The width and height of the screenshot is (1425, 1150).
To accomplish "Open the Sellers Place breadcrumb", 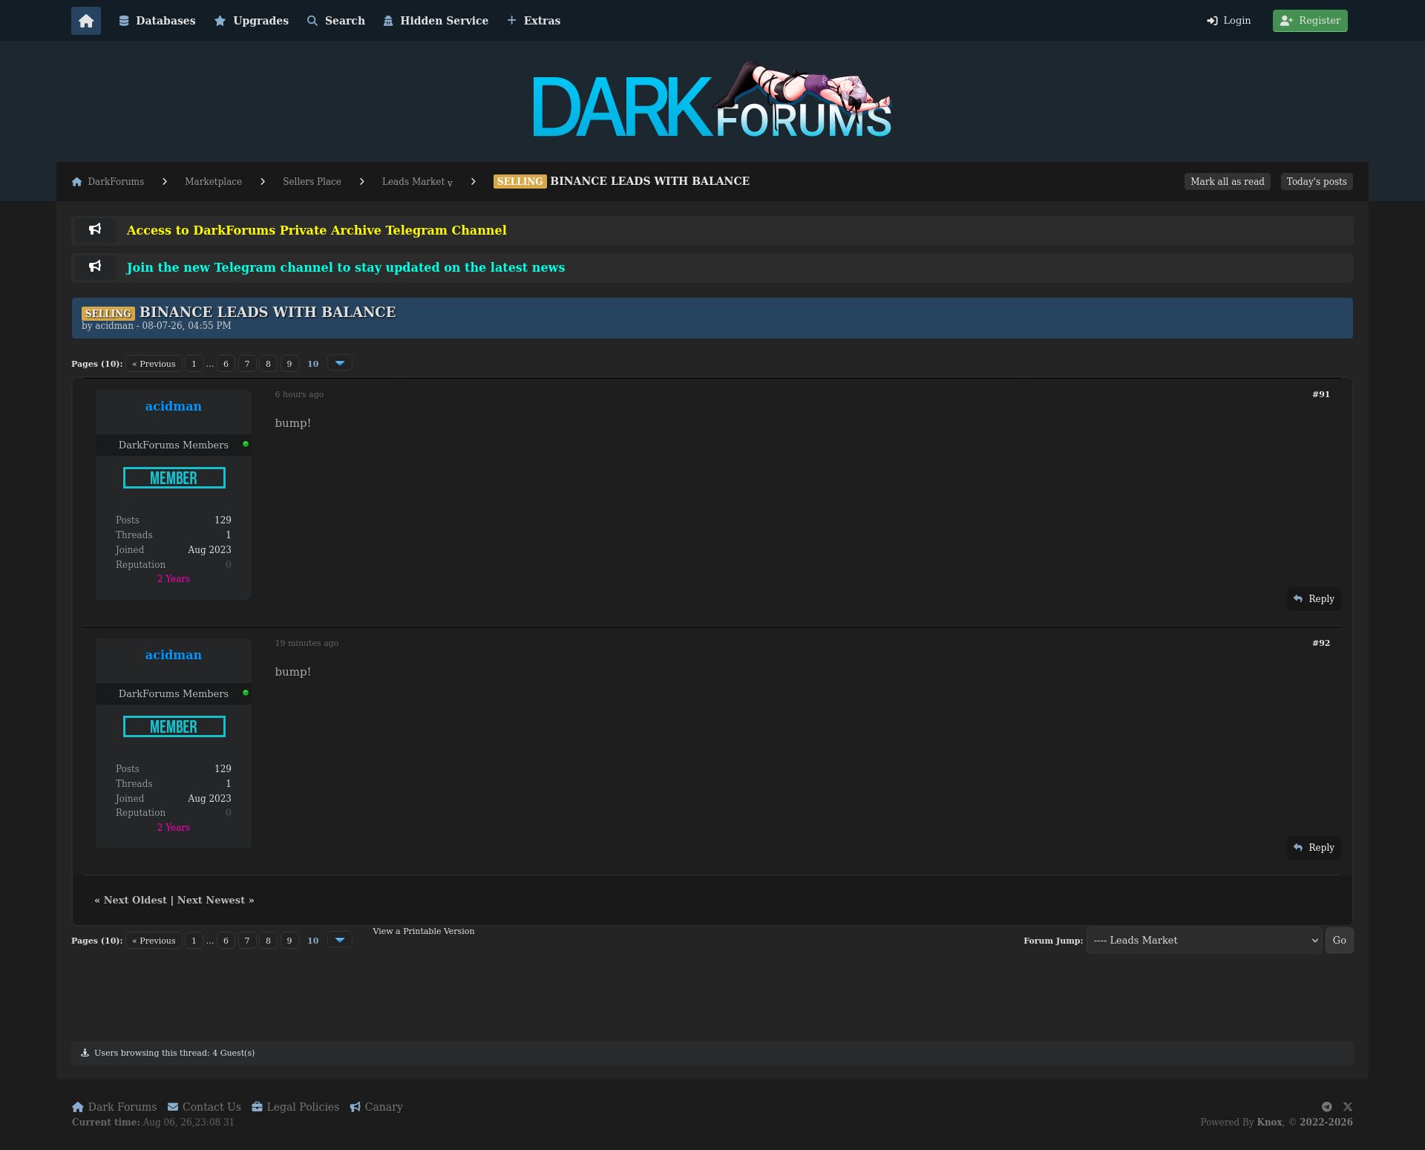I will coord(312,182).
